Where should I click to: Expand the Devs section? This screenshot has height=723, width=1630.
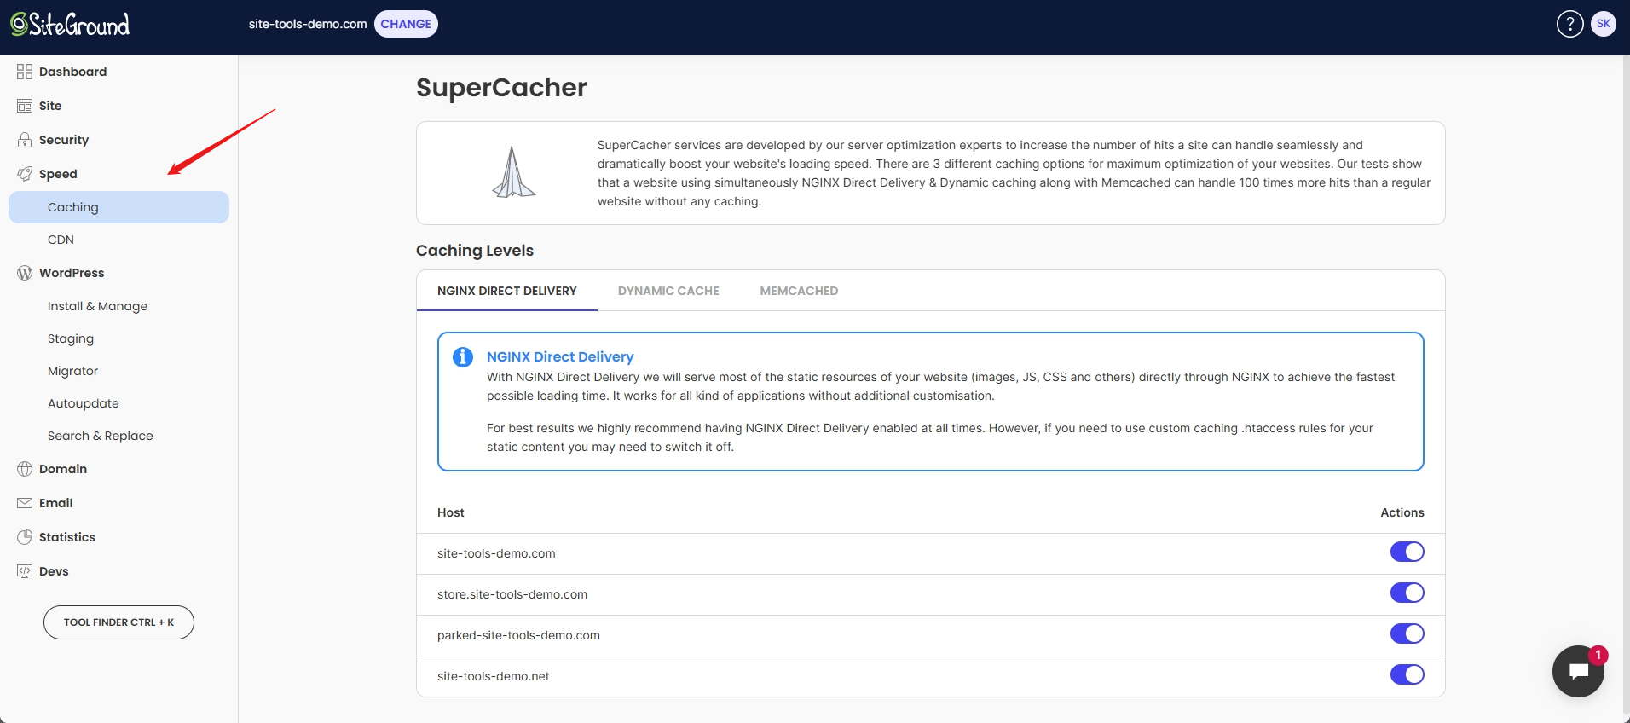[118, 571]
